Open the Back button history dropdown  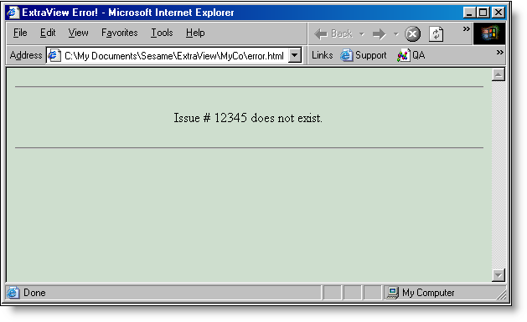(x=362, y=34)
